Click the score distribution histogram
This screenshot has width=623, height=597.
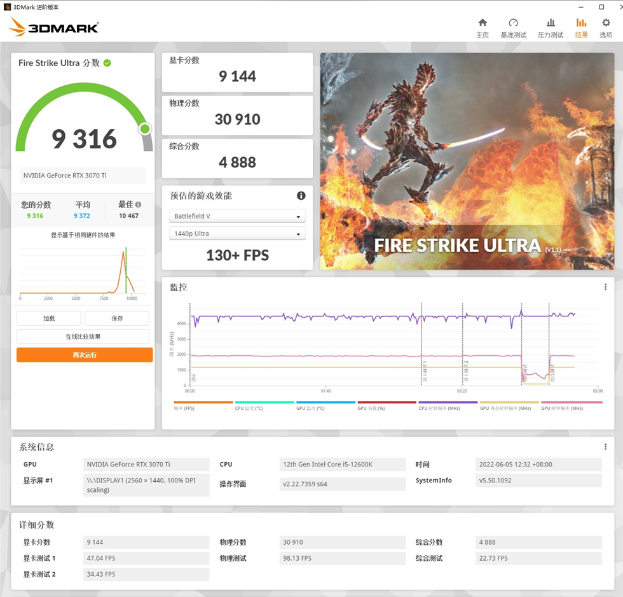(x=83, y=270)
